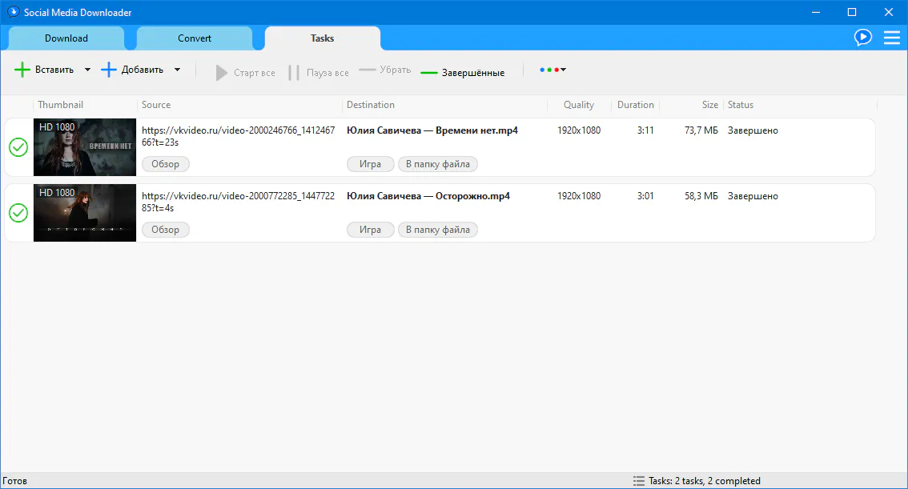Click the task list icon in status bar
Viewport: 908px width, 489px height.
(638, 481)
